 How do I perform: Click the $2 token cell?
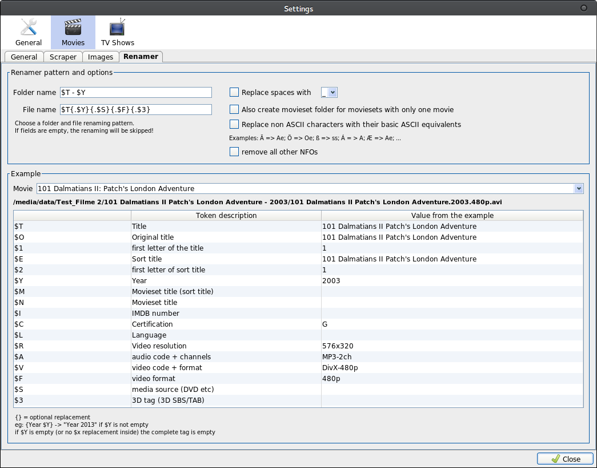[73, 269]
